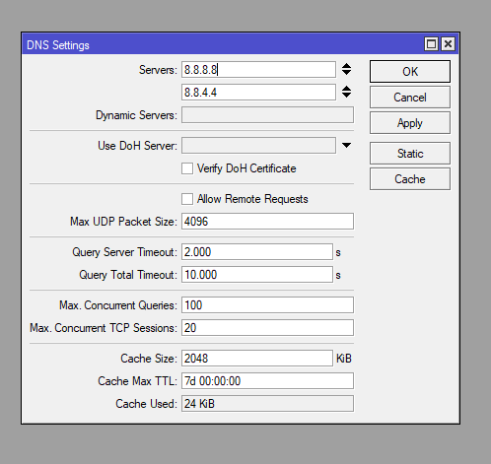491x464 pixels.
Task: Focus the first Servers field with 8.8.8.8
Action: (x=258, y=70)
